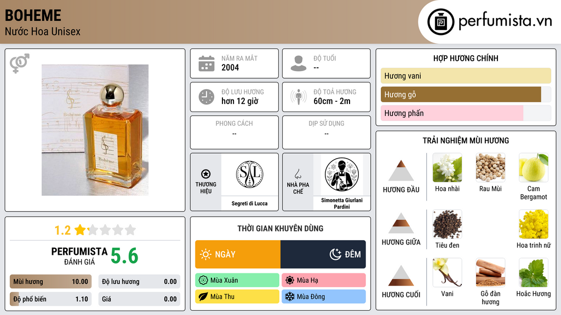Click the clock icon beside Độ lưu hương
The height and width of the screenshot is (315, 561).
coord(207,97)
